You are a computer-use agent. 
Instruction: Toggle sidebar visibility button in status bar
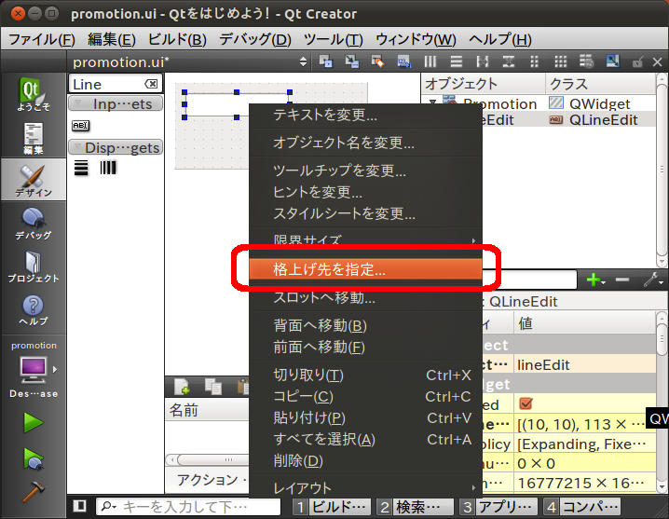[x=80, y=506]
